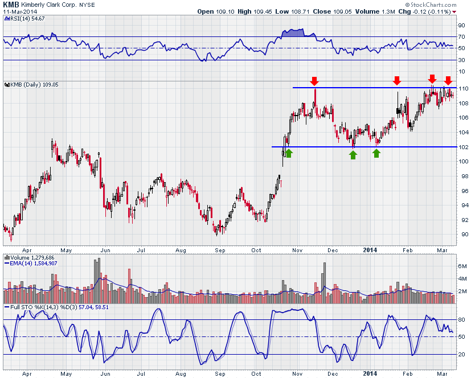The width and height of the screenshot is (471, 378).
Task: Click the RSI(14) 54.67 indicator label
Action: click(27, 19)
